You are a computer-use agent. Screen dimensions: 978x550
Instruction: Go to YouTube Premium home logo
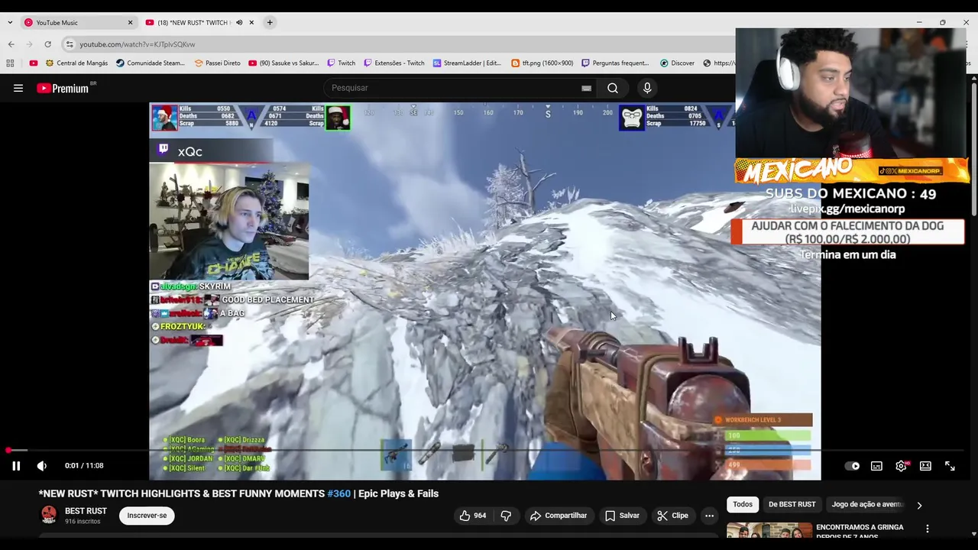coord(63,88)
